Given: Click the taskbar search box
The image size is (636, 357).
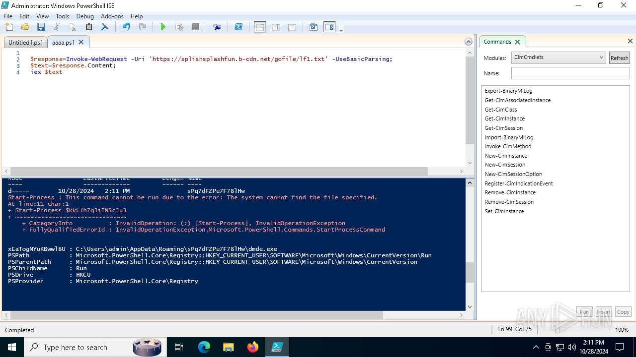Looking at the screenshot, I should point(95,347).
